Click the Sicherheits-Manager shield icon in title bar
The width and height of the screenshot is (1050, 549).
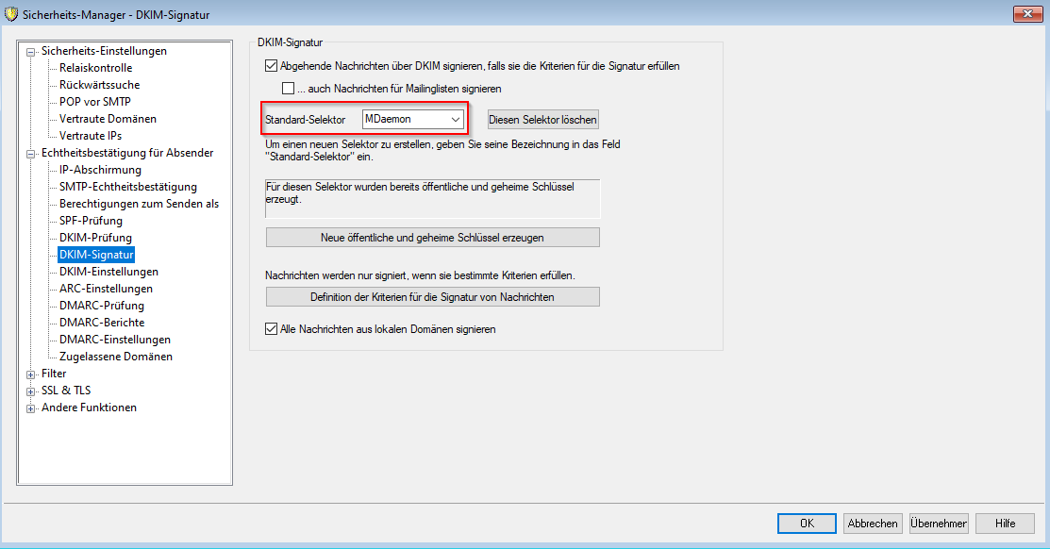coord(12,14)
